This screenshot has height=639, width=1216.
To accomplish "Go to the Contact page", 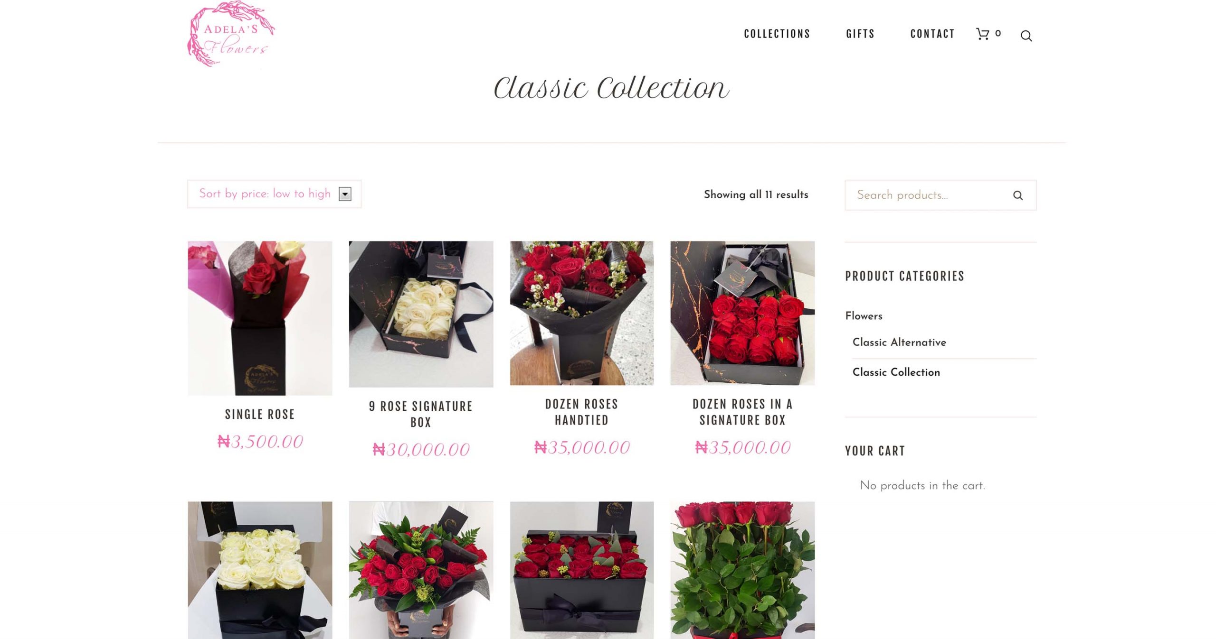I will point(932,34).
